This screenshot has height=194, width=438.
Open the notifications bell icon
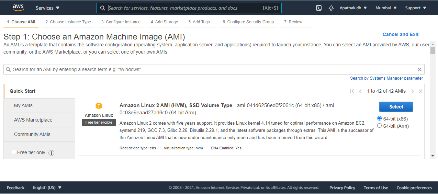tap(331, 8)
